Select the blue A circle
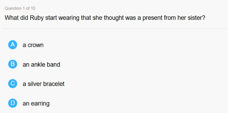This screenshot has width=228, height=113. click(x=13, y=45)
